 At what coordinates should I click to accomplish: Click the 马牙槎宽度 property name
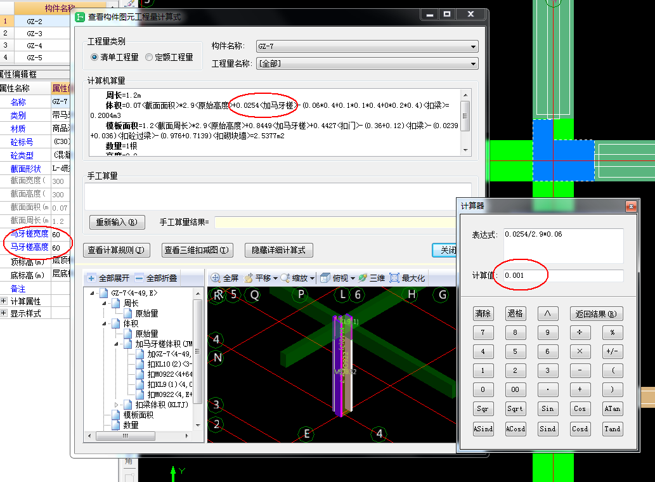(30, 233)
